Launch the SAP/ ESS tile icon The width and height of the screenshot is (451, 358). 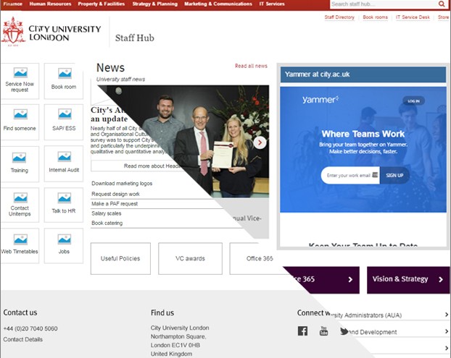(65, 114)
